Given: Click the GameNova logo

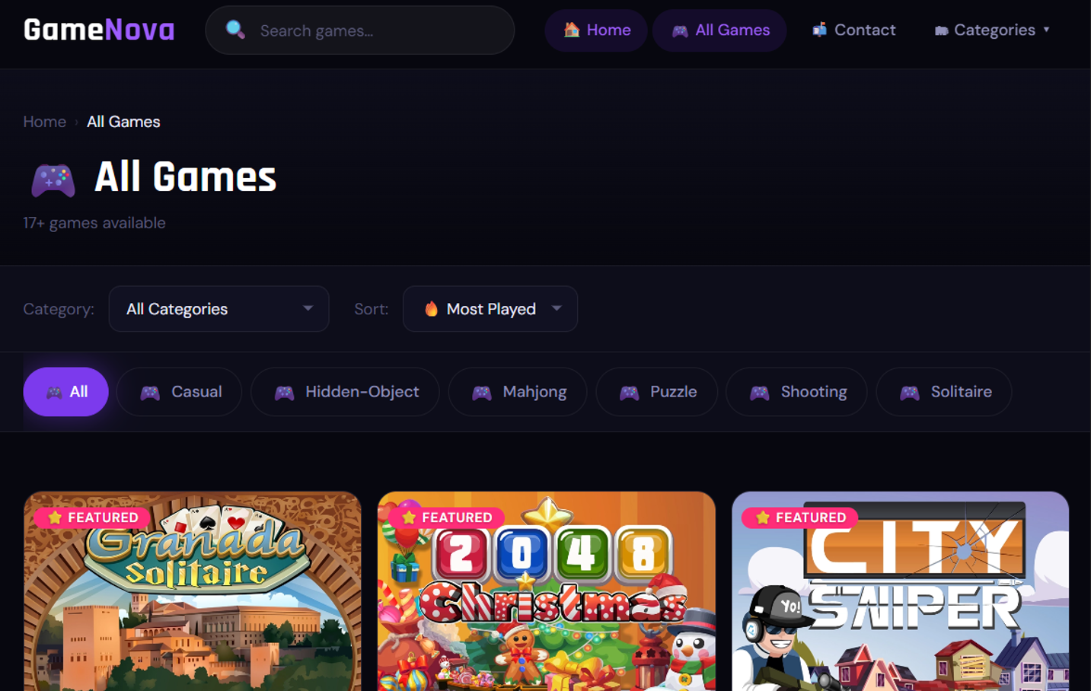Looking at the screenshot, I should point(97,30).
